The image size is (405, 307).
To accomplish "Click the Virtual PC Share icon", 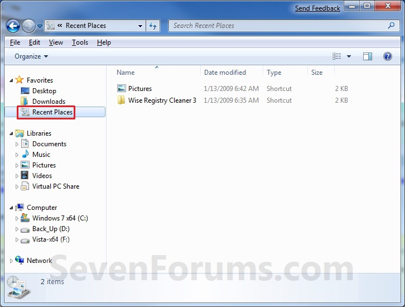I will pos(25,186).
